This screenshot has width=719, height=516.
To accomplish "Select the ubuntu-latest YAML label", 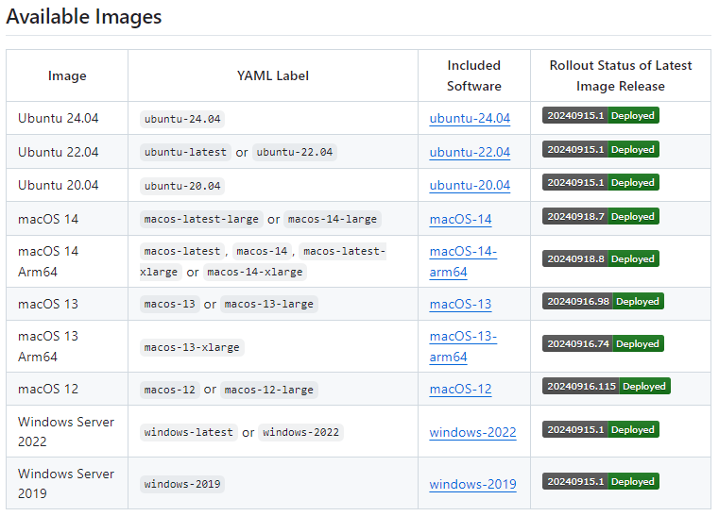I will (185, 152).
